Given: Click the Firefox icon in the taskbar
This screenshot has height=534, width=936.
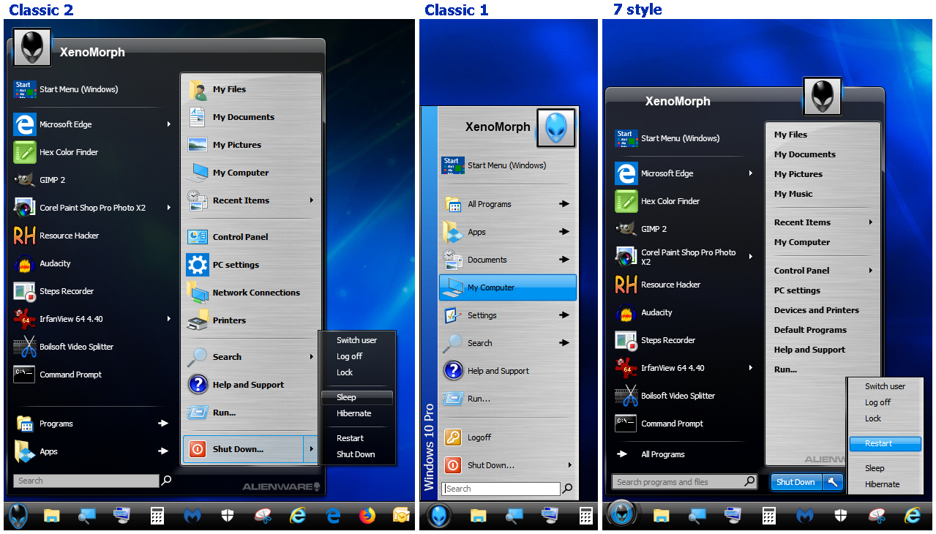Looking at the screenshot, I should 367,516.
